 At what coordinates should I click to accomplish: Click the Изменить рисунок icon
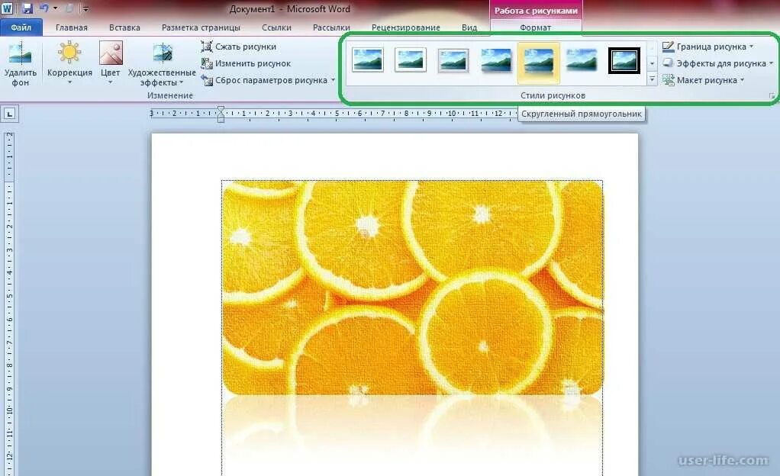pyautogui.click(x=206, y=63)
